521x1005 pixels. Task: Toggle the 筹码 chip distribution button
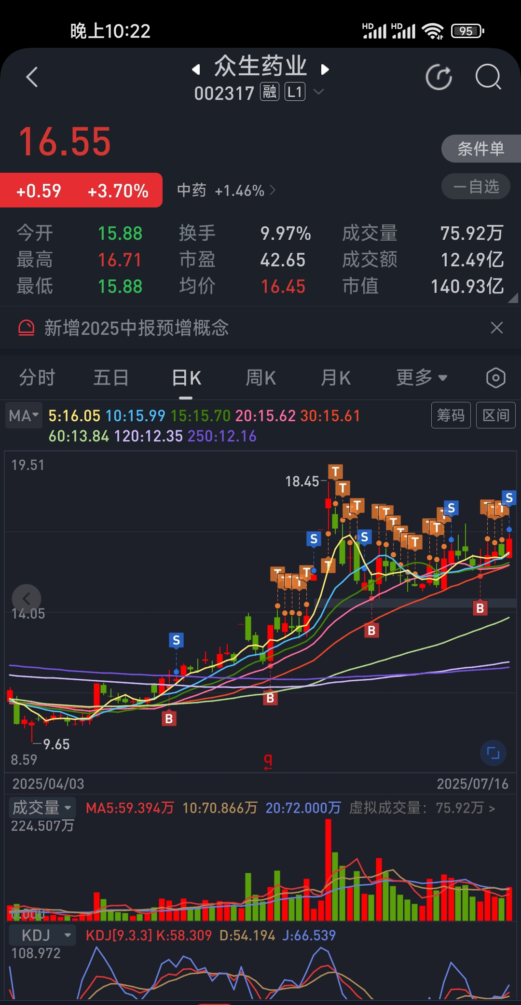451,415
